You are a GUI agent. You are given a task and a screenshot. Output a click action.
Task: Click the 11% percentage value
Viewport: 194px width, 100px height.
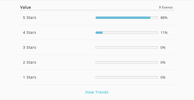(164, 33)
